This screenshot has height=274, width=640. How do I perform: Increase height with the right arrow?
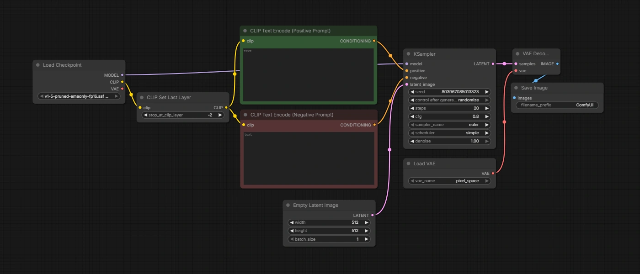[x=366, y=231]
